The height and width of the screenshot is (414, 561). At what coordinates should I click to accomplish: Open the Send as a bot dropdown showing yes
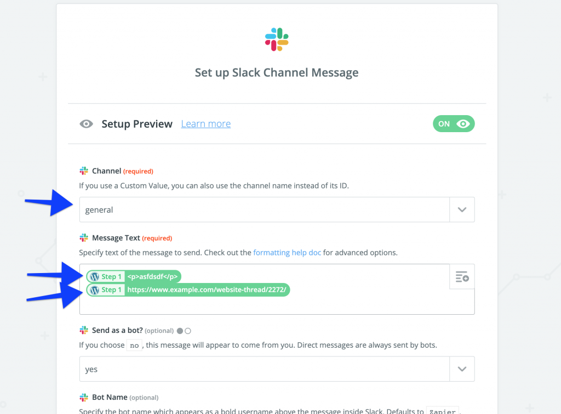click(462, 368)
